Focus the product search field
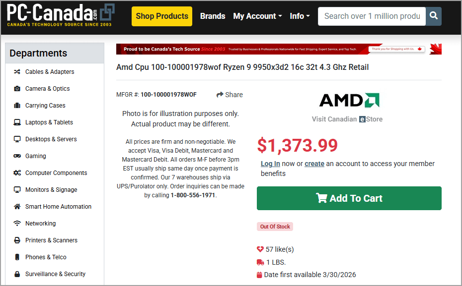Image resolution: width=462 pixels, height=286 pixels. click(x=372, y=16)
